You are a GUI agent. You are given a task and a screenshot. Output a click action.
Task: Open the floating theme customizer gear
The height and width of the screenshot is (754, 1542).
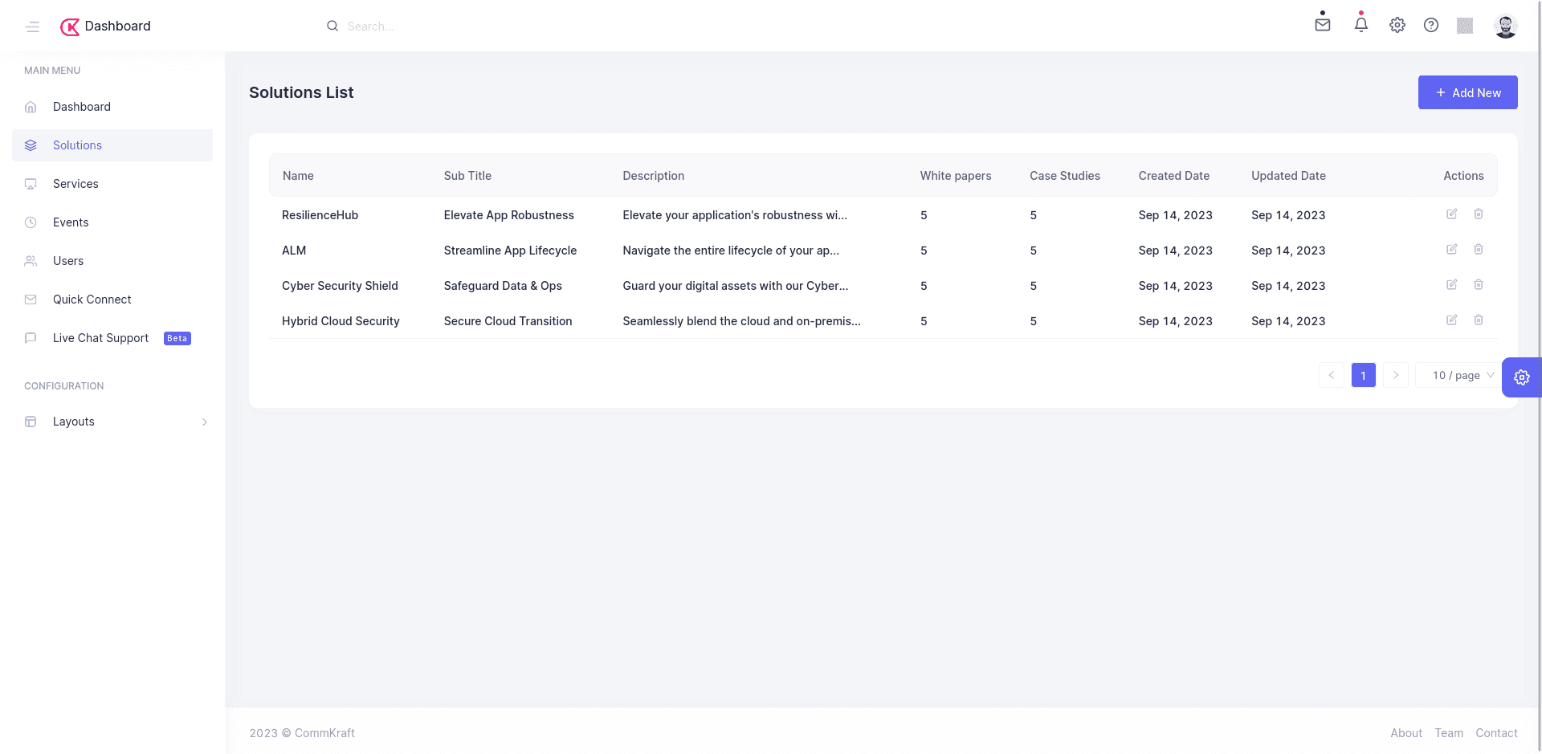1521,377
